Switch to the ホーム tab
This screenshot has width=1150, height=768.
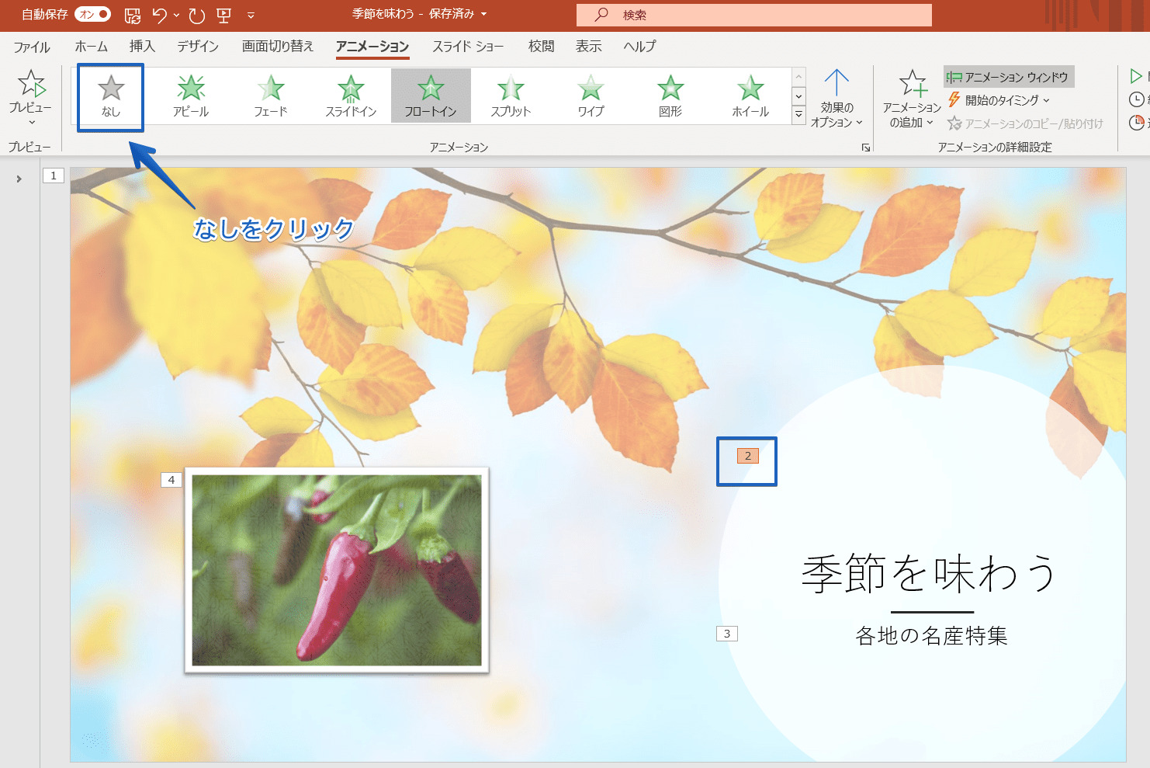[91, 47]
